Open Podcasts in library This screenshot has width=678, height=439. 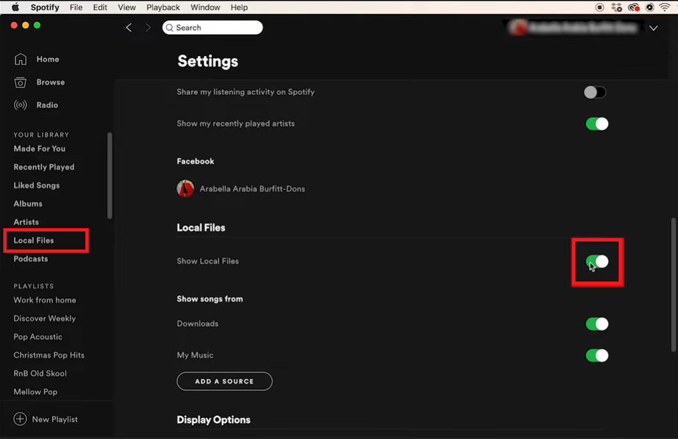[x=31, y=259]
